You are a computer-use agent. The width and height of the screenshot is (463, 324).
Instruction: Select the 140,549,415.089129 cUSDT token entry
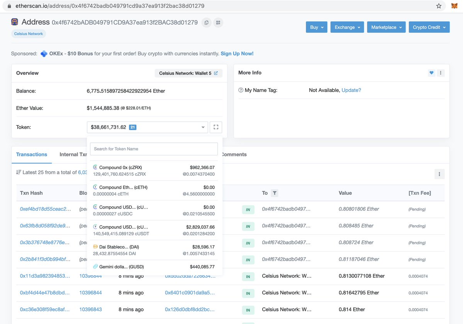pyautogui.click(x=154, y=230)
